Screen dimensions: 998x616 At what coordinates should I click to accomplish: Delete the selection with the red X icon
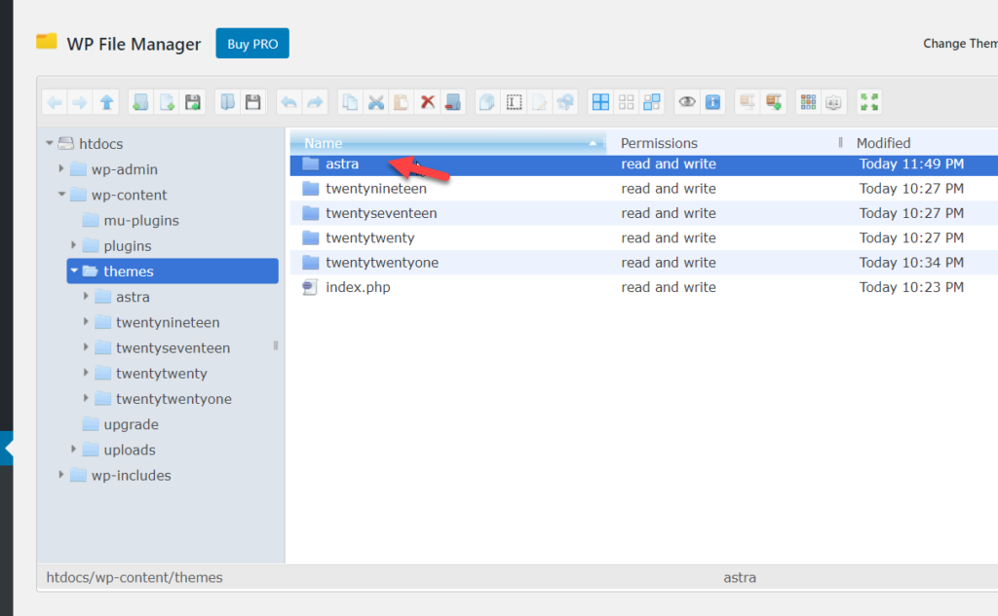point(427,102)
